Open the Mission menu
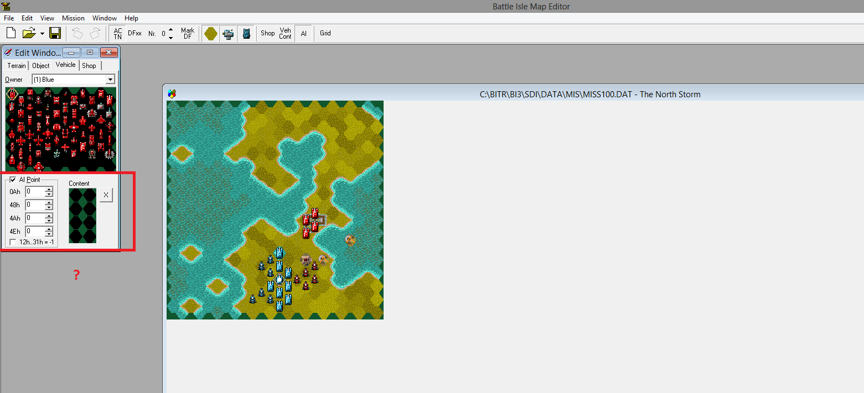Viewport: 864px width, 393px height. pyautogui.click(x=73, y=18)
